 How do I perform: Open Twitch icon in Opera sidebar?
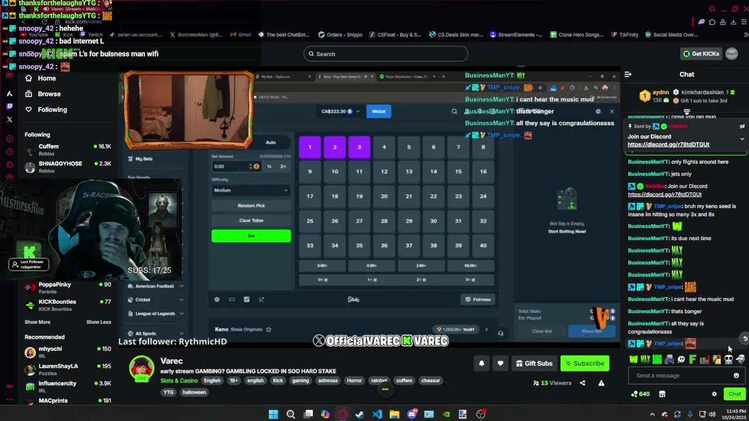9,106
